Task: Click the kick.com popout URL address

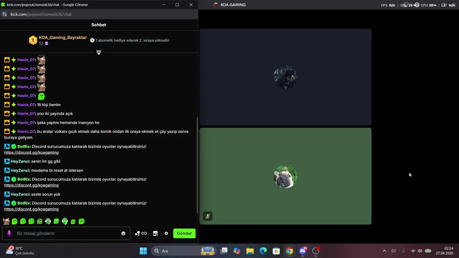Action: pos(41,14)
